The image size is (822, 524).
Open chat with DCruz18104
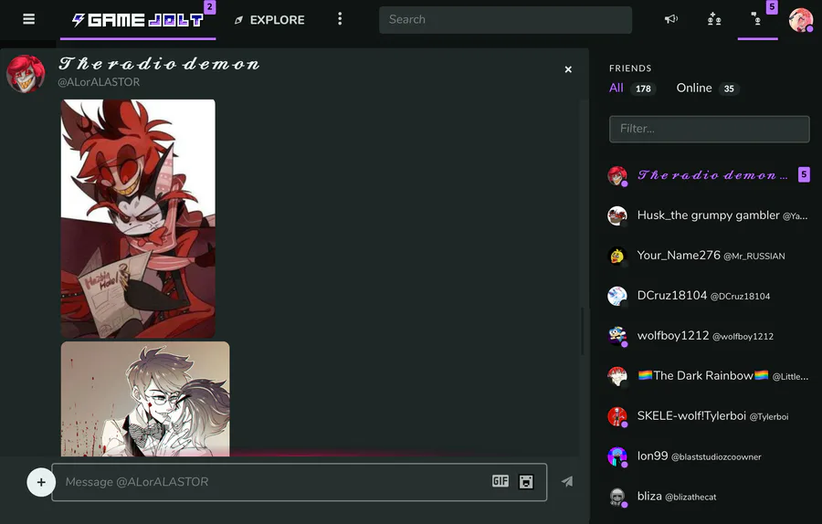point(708,296)
